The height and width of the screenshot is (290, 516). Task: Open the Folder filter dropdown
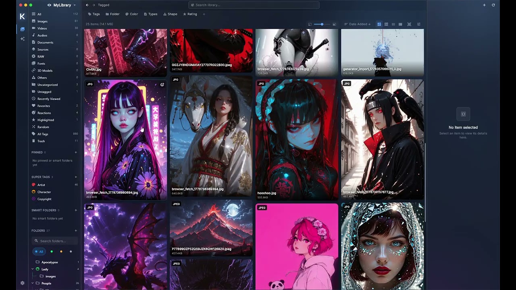(x=112, y=14)
